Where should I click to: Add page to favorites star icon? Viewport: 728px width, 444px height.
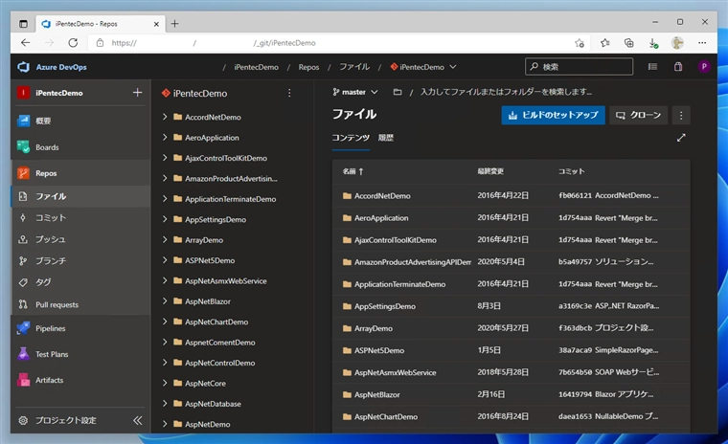(x=579, y=43)
